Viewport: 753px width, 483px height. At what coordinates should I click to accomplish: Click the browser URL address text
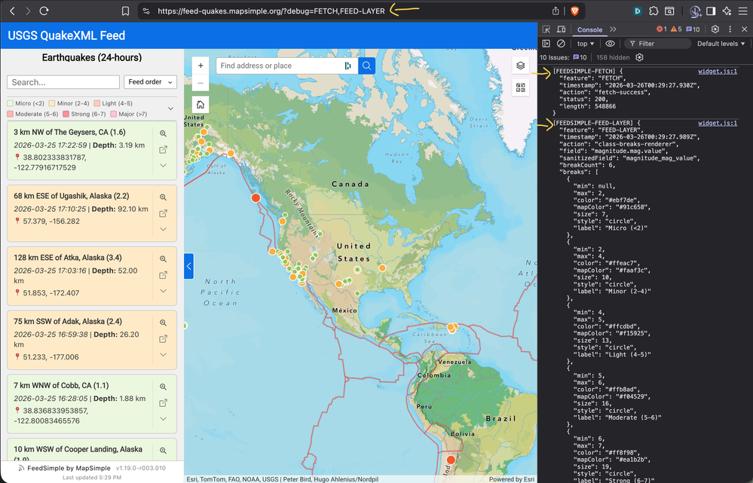click(x=271, y=11)
